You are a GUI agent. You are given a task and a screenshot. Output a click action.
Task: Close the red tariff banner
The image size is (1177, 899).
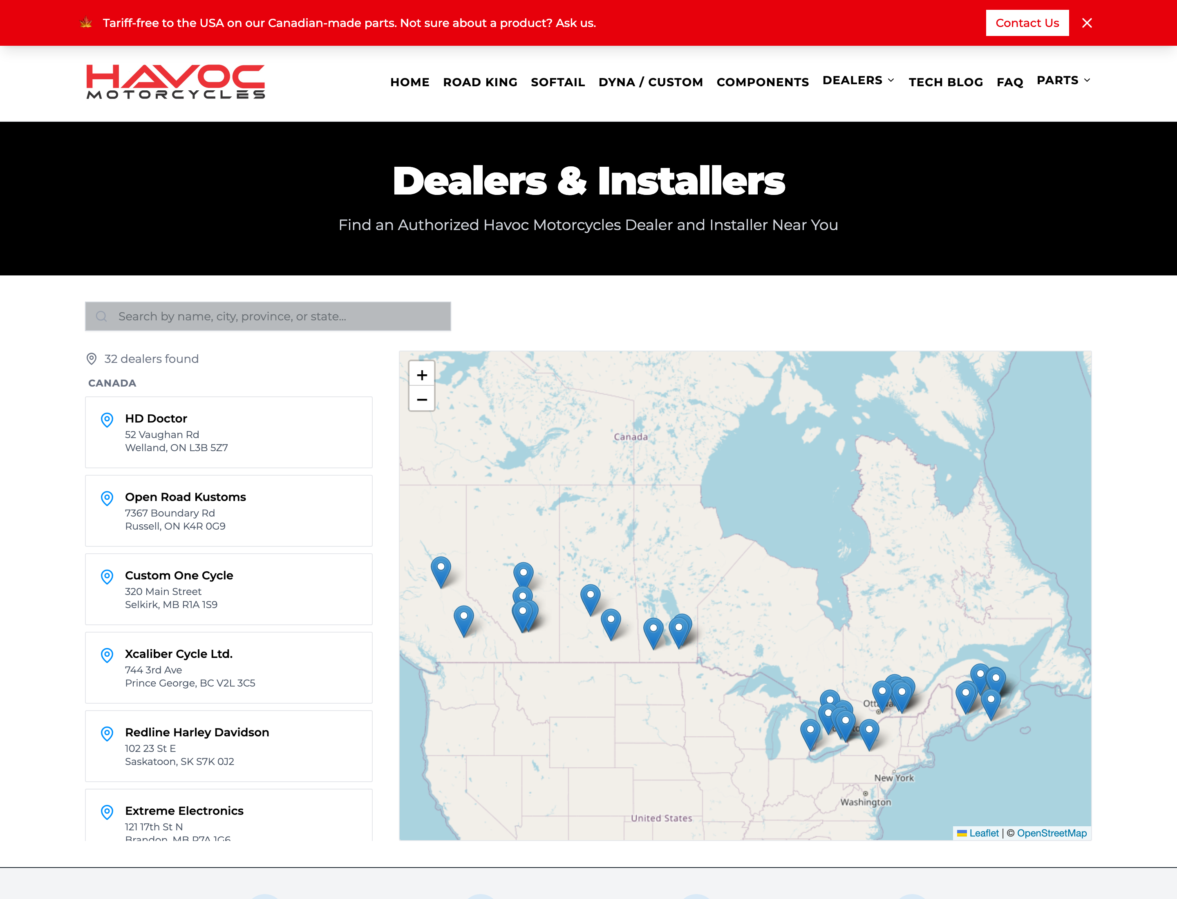coord(1087,23)
